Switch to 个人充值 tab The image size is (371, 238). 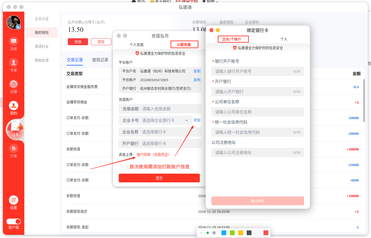coord(136,45)
